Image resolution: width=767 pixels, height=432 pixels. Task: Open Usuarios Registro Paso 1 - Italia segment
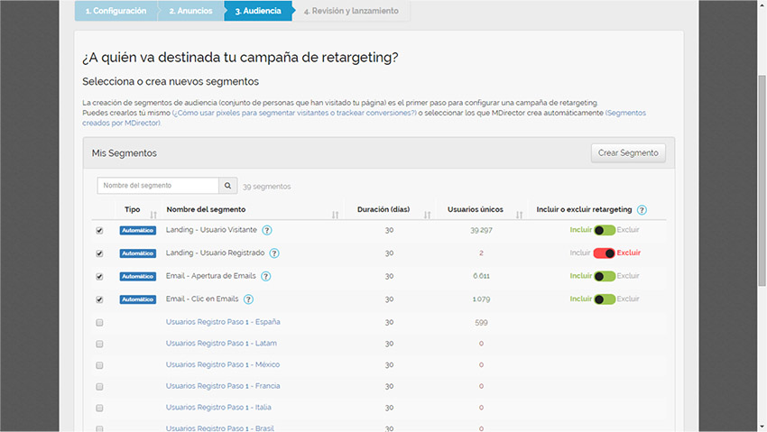pyautogui.click(x=218, y=408)
